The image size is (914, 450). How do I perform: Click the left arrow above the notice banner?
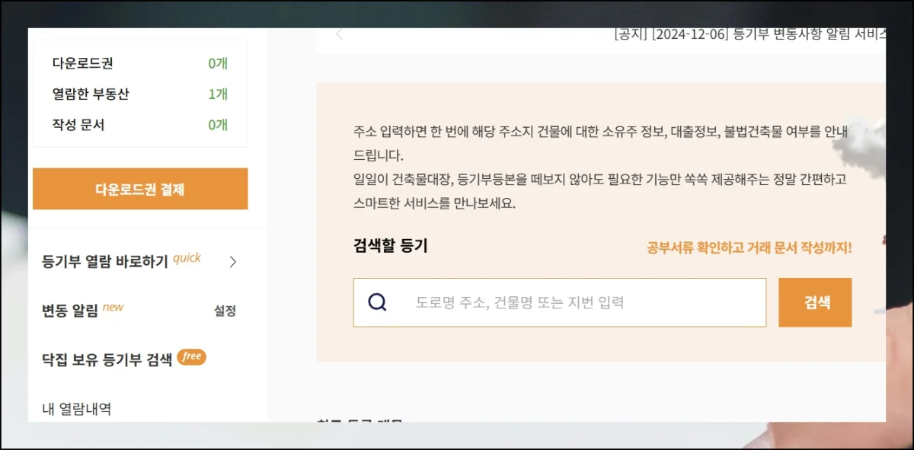tap(338, 34)
